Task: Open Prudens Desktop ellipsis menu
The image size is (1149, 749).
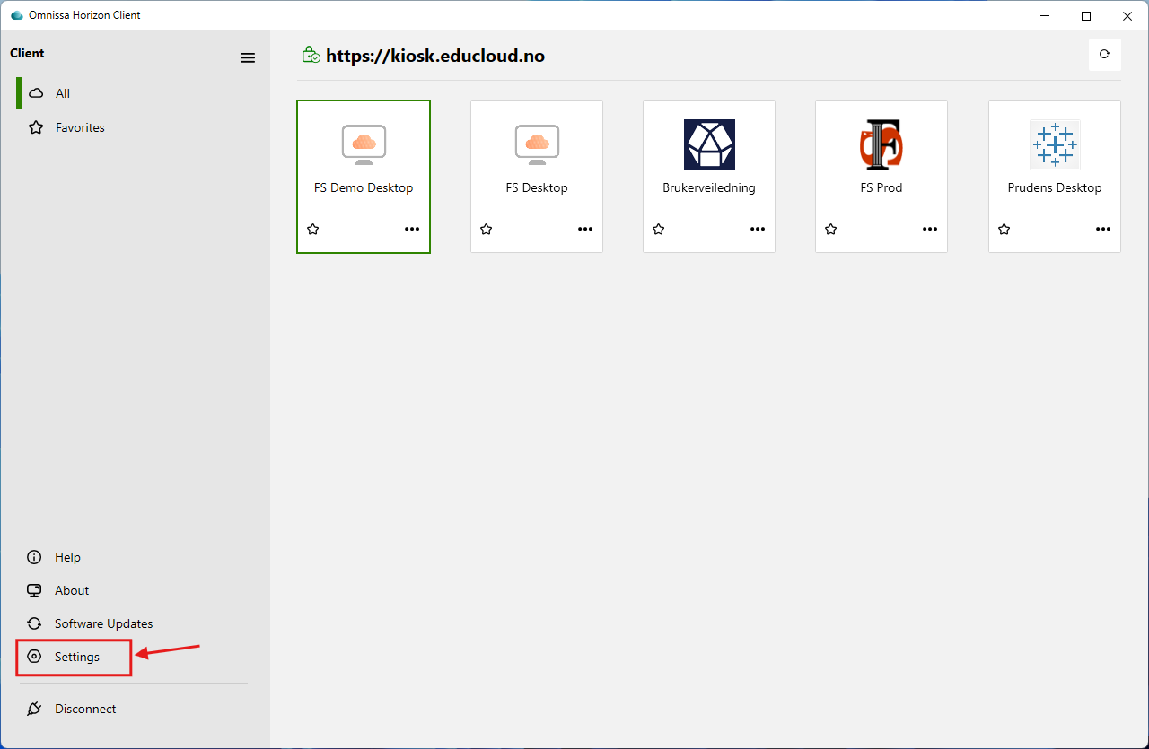Action: (x=1103, y=230)
